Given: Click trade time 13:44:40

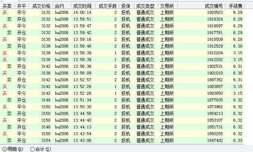Looking at the screenshot, I should (x=82, y=120).
